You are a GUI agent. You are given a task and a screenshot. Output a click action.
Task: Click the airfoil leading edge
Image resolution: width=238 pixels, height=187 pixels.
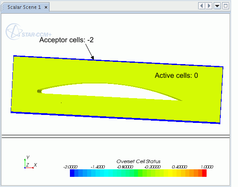(39, 91)
